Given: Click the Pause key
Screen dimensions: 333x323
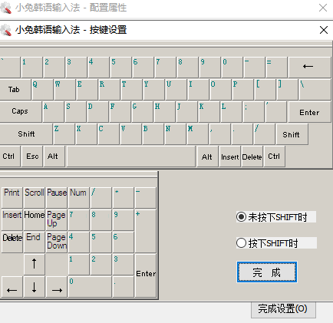Looking at the screenshot, I should [57, 197].
